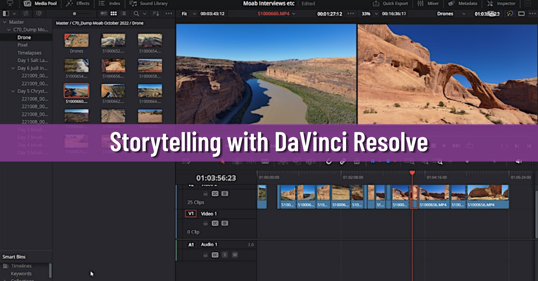
Task: Toggle timeline snapping magnet icon
Action: (x=329, y=162)
